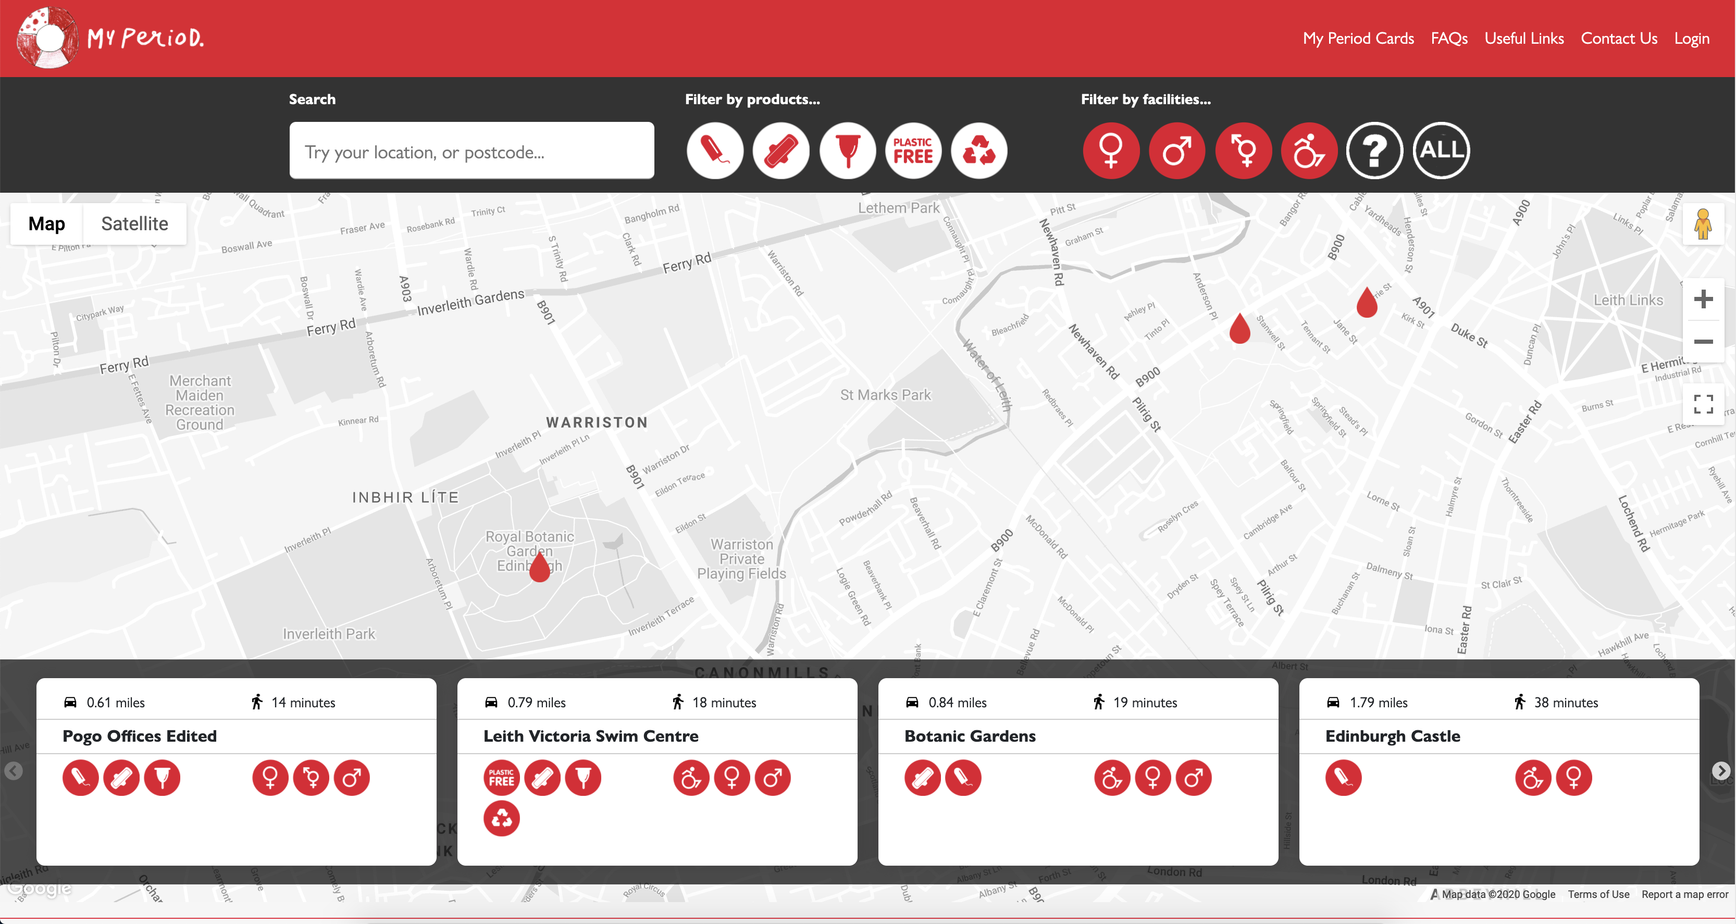1736x924 pixels.
Task: Click the unknown facilities question mark filter
Action: (1375, 151)
